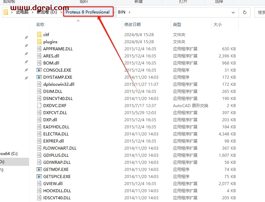This screenshot has width=265, height=202.
Task: Open the plugins folder icon
Action: pos(39,42)
